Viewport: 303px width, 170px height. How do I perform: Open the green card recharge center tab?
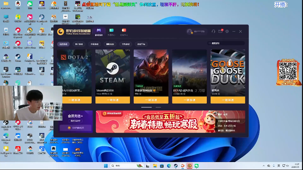(111, 32)
